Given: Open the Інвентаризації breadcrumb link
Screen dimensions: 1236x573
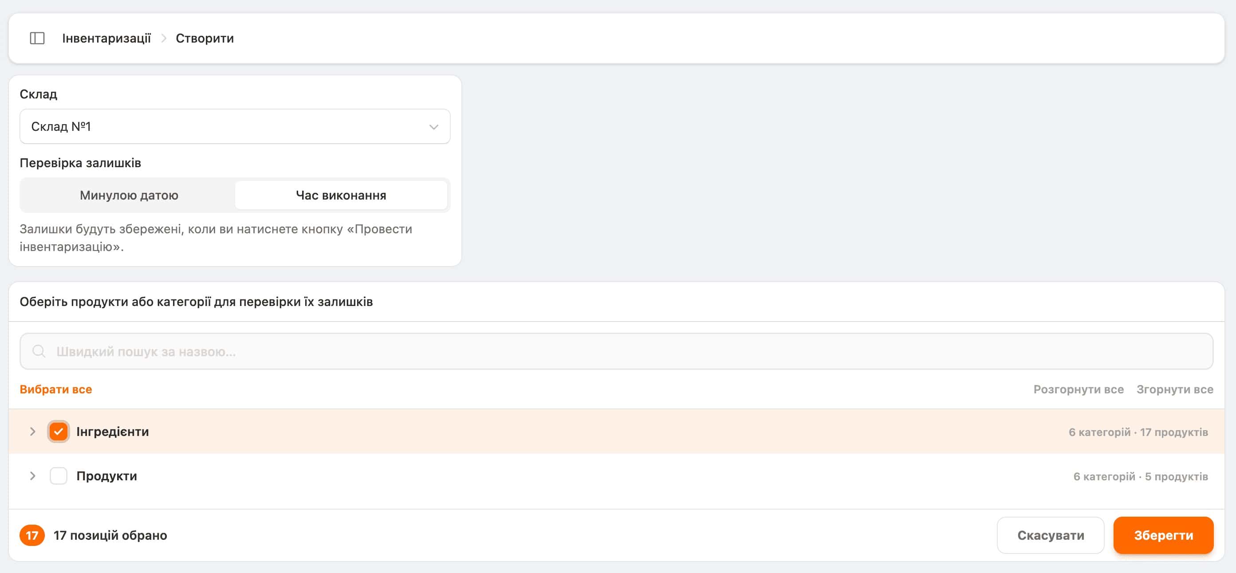Looking at the screenshot, I should tap(106, 38).
